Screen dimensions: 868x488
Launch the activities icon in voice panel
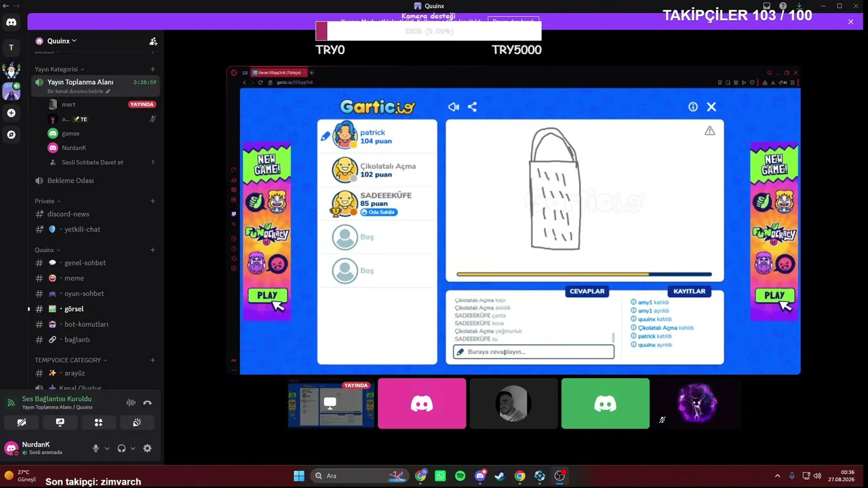click(98, 422)
